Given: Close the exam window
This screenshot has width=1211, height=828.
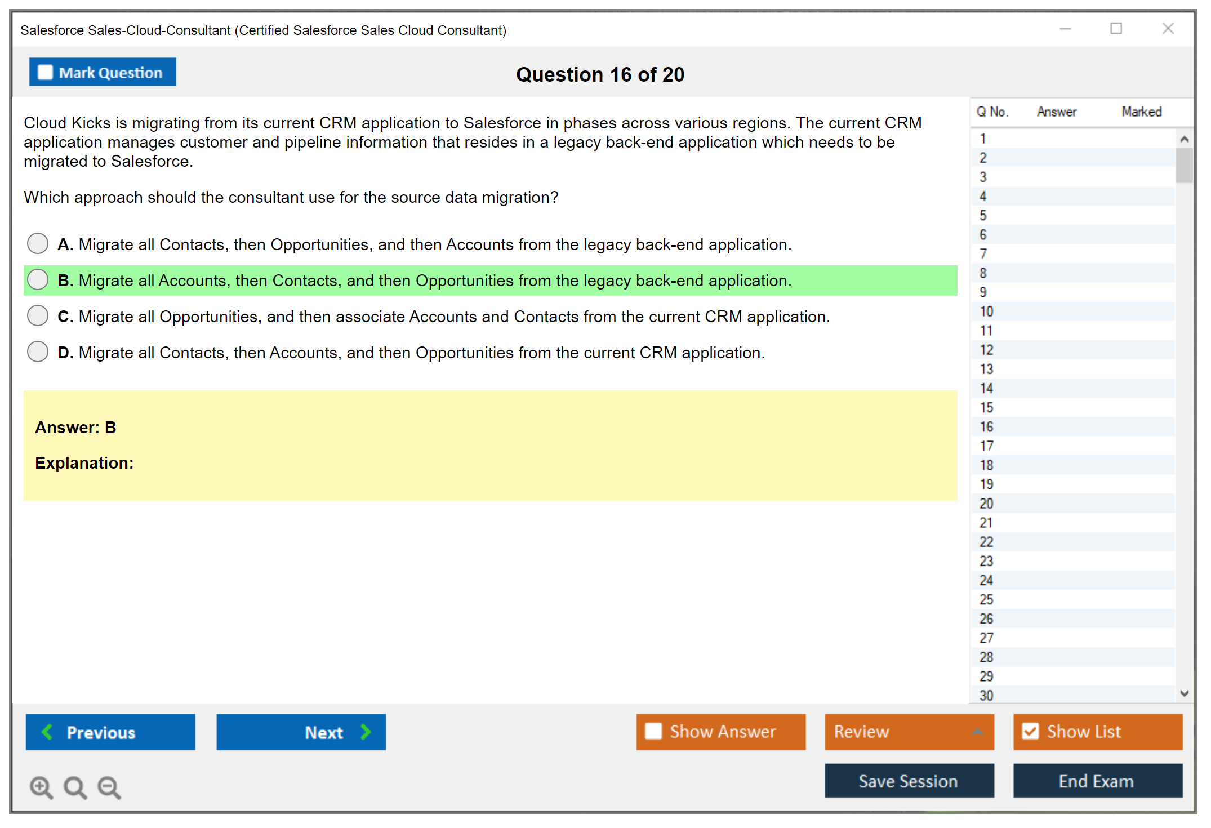Looking at the screenshot, I should (1168, 29).
